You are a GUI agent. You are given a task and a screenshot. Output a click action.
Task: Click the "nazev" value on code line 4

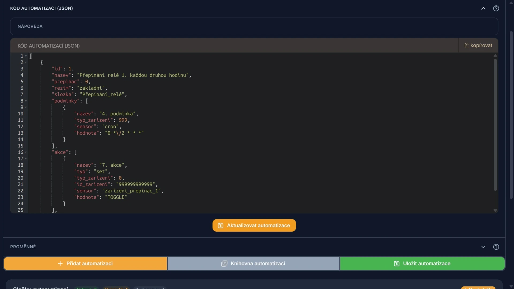[133, 75]
